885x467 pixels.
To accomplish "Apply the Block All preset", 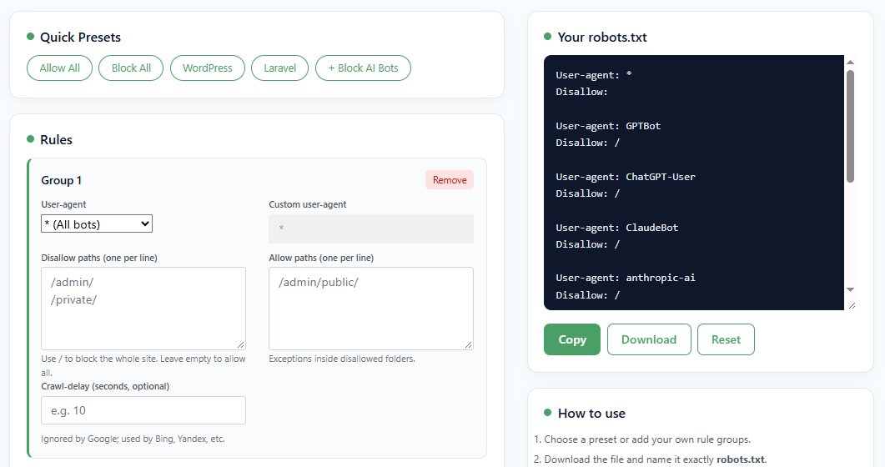I will pyautogui.click(x=131, y=68).
